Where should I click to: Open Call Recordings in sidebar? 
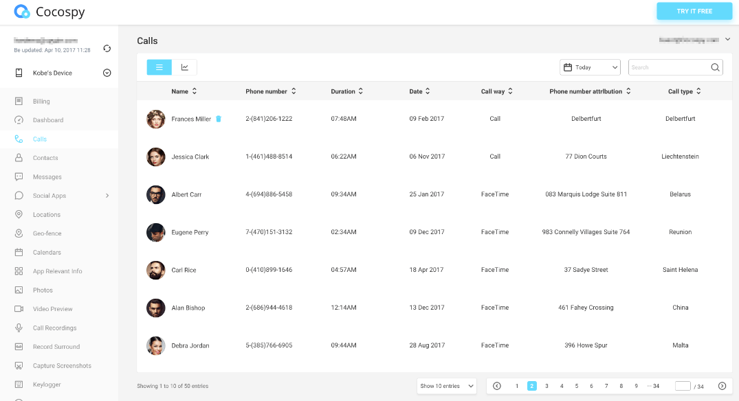coord(54,328)
